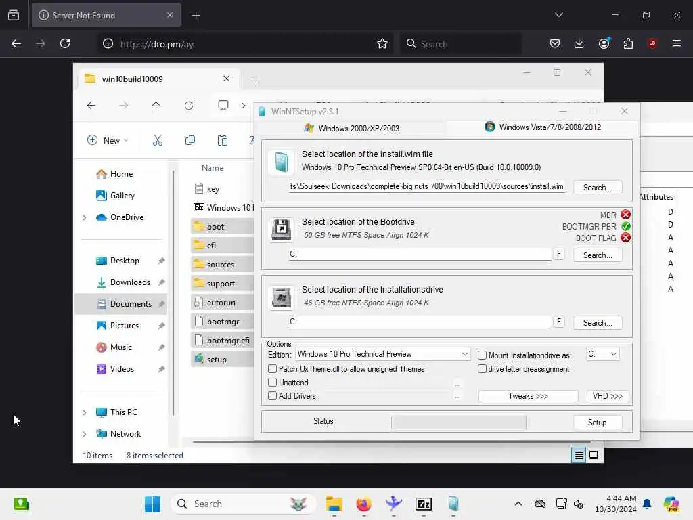693x520 pixels.
Task: Click the WinNTSetup taskbar icon
Action: click(x=453, y=504)
